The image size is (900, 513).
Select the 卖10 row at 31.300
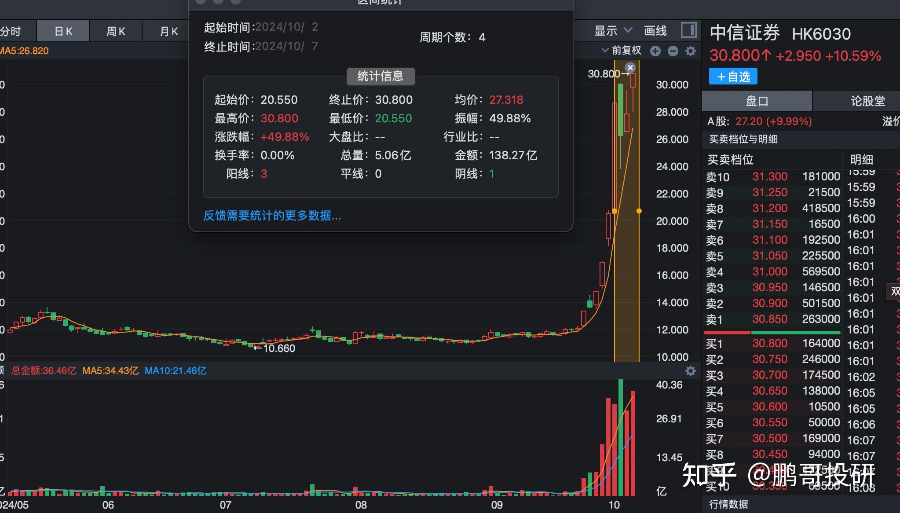coord(772,177)
